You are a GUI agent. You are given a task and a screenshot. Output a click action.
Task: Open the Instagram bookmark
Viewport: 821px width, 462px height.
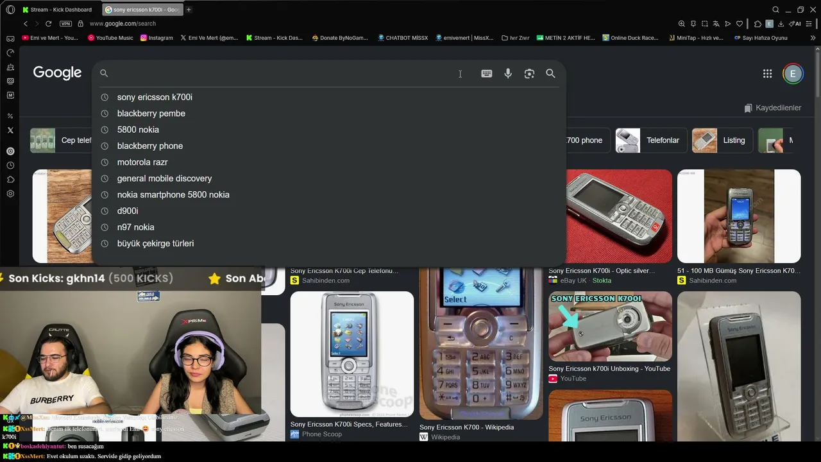157,38
